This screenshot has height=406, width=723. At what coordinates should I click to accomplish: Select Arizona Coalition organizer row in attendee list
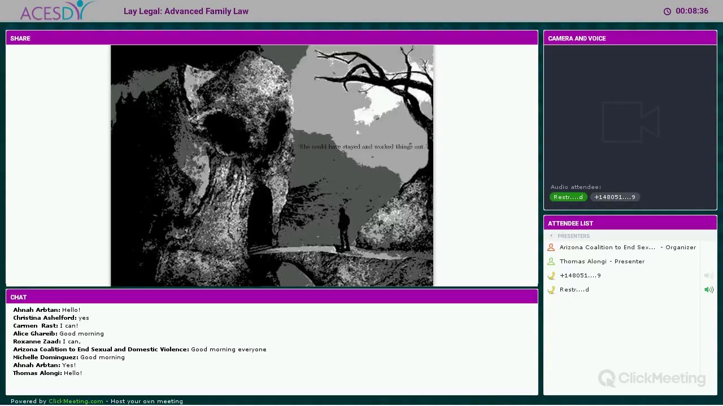622,247
